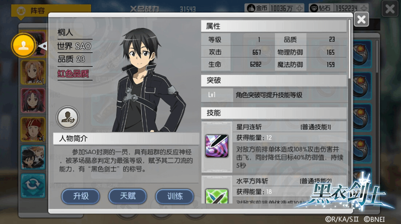401x224 pixels.
Task: Tap the refresh lineup arrows icon
Action: tap(33, 185)
